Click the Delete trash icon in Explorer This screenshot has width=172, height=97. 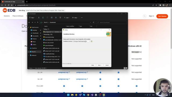tap(60, 18)
